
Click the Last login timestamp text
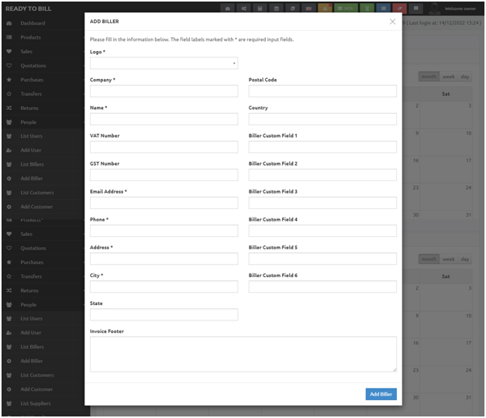444,23
